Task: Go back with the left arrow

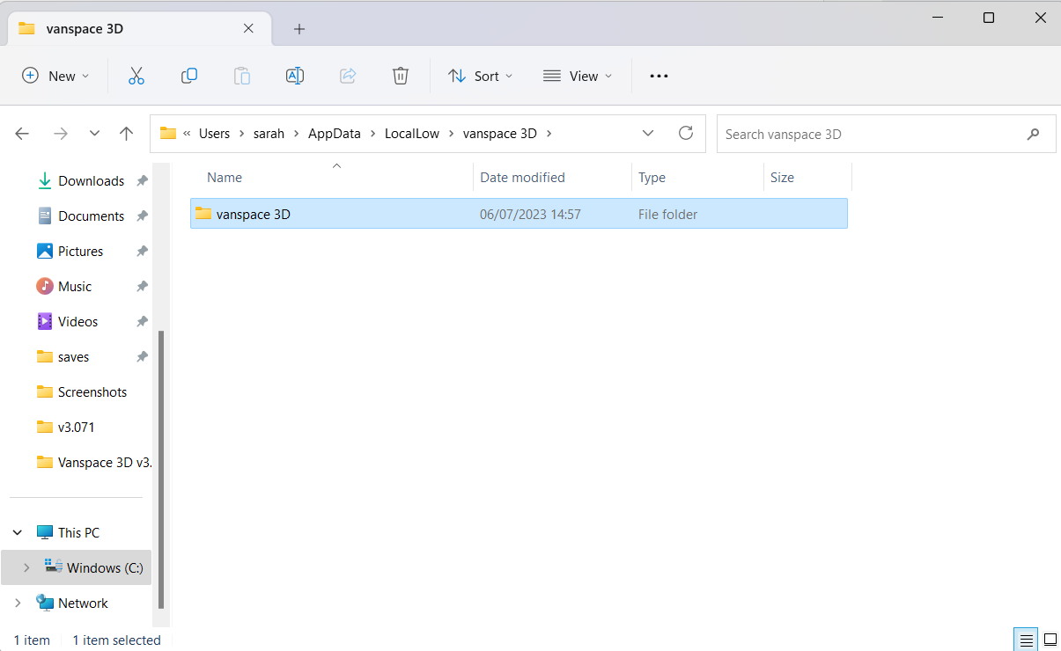Action: point(22,134)
